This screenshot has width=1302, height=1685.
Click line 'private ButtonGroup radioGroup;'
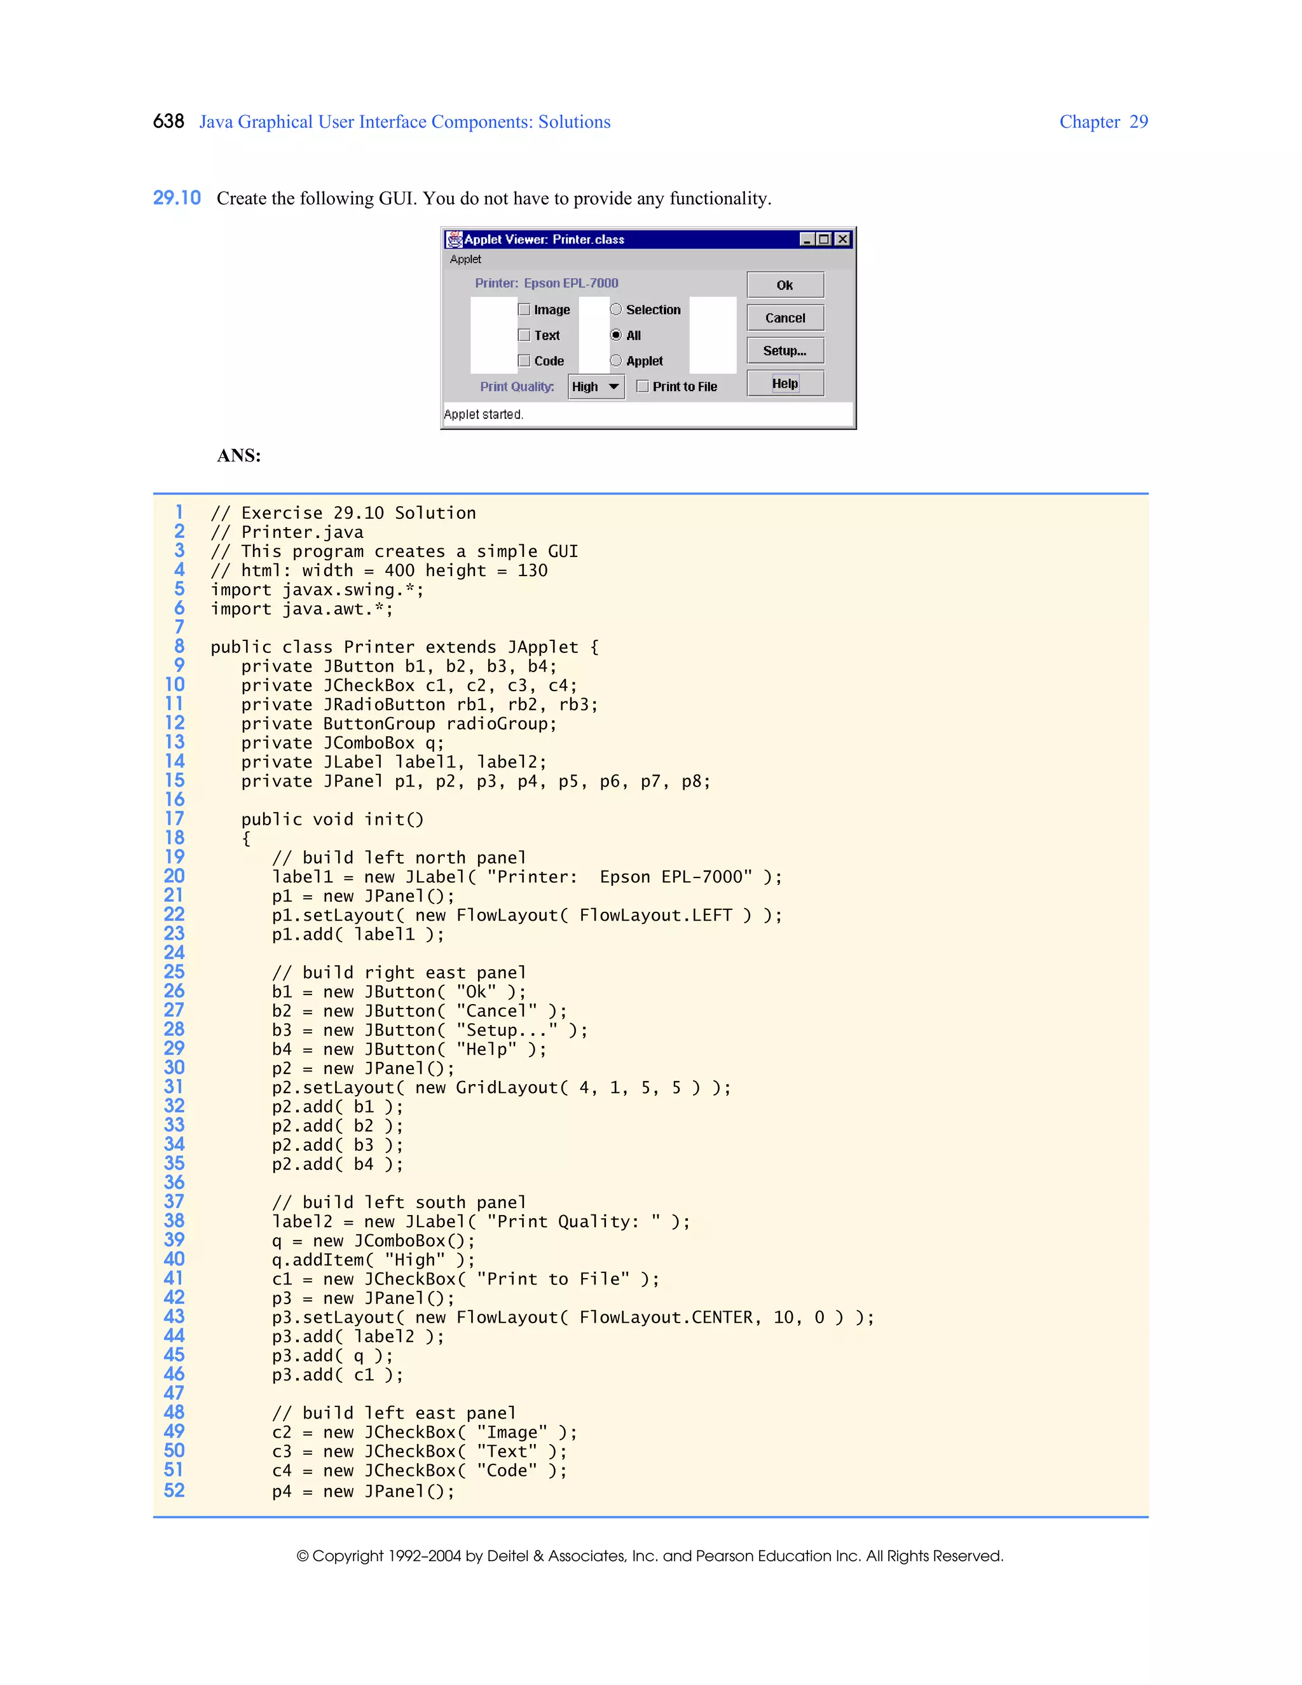(x=399, y=724)
